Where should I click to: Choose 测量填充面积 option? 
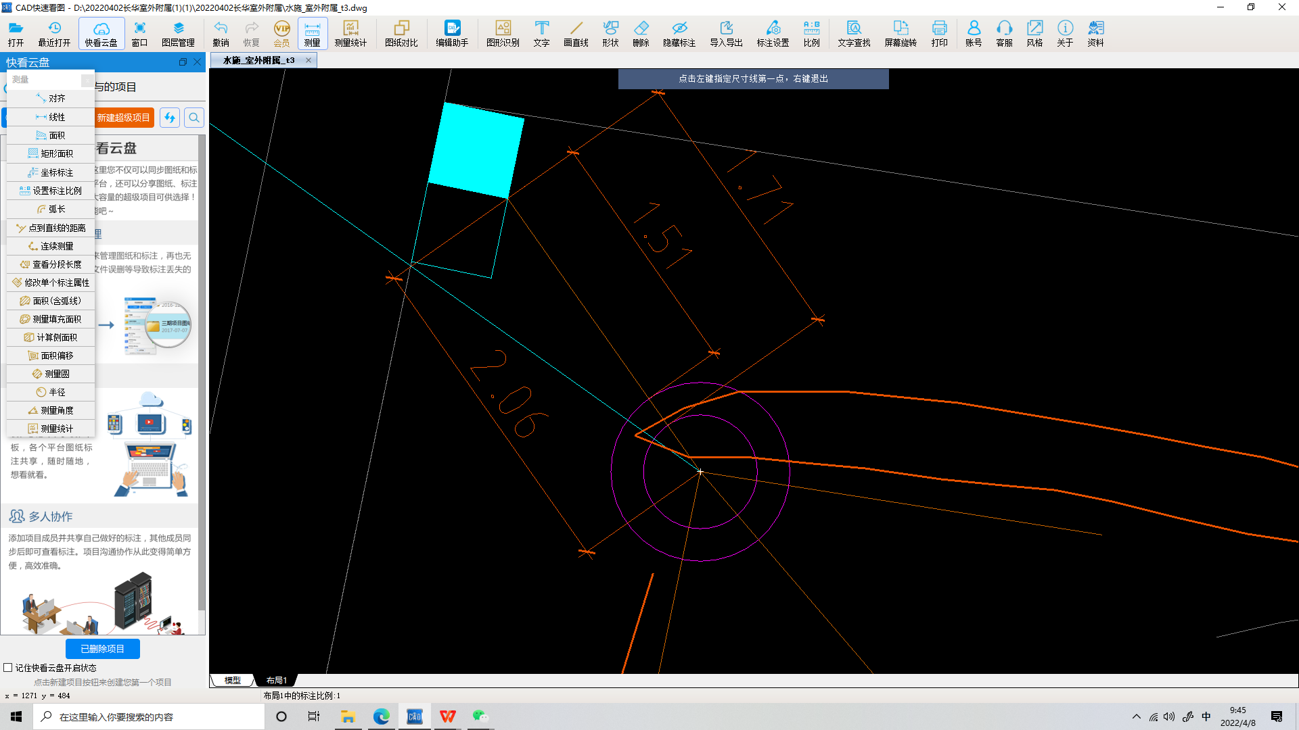point(51,319)
